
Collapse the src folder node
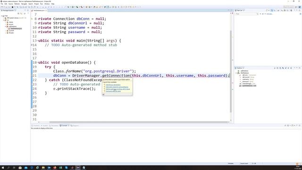[3, 20]
